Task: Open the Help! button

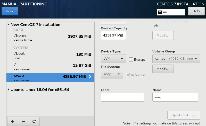Action: pos(196,11)
